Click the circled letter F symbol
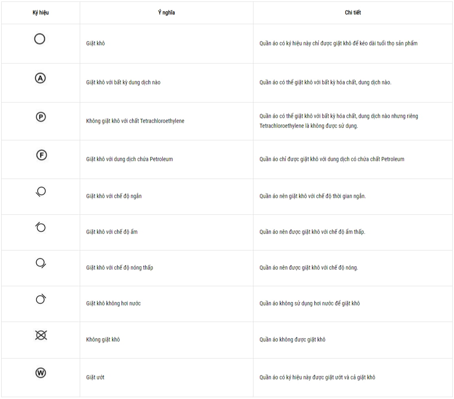The width and height of the screenshot is (454, 399). 41,155
